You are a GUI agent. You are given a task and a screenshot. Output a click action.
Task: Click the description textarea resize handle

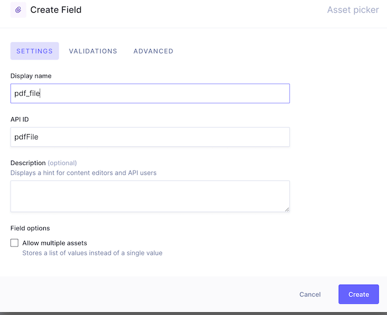pos(287,210)
